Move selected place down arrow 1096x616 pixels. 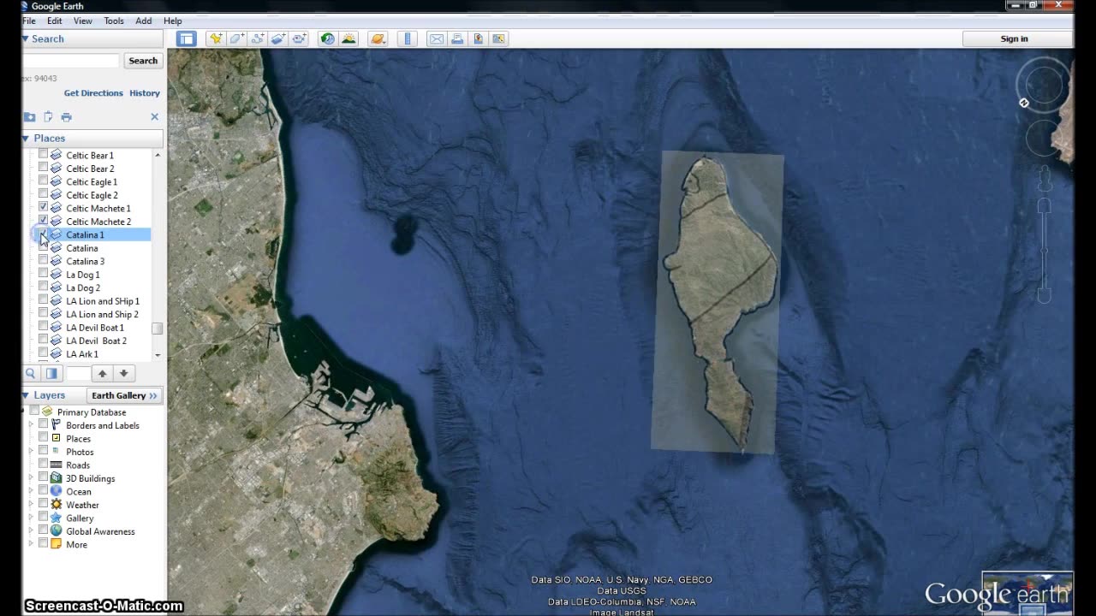point(123,373)
